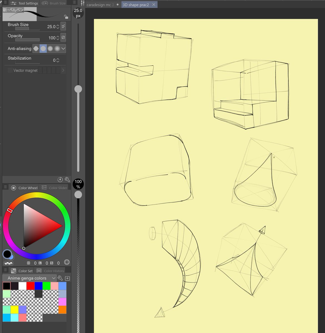Switch to the Color Slider tab
This screenshot has width=325, height=333.
[54, 188]
